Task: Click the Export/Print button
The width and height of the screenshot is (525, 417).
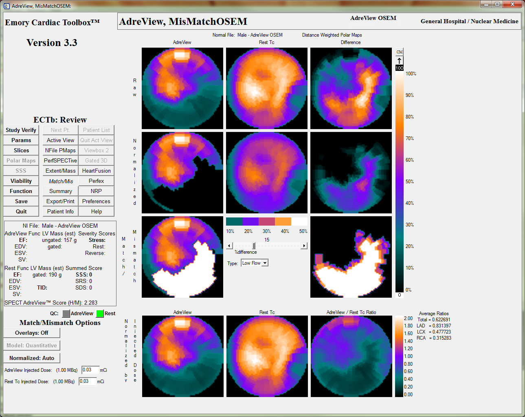Action: (61, 201)
